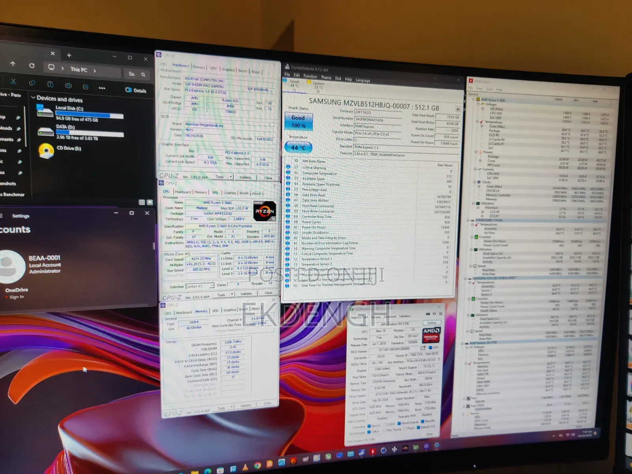Toggle the CUDA checkbox in GPU-Z
This screenshot has height=474, width=632.
[x=385, y=424]
